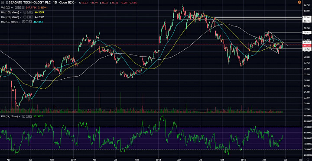Click the current price 45.33 axis label
This screenshot has height=161, width=312.
click(x=306, y=45)
